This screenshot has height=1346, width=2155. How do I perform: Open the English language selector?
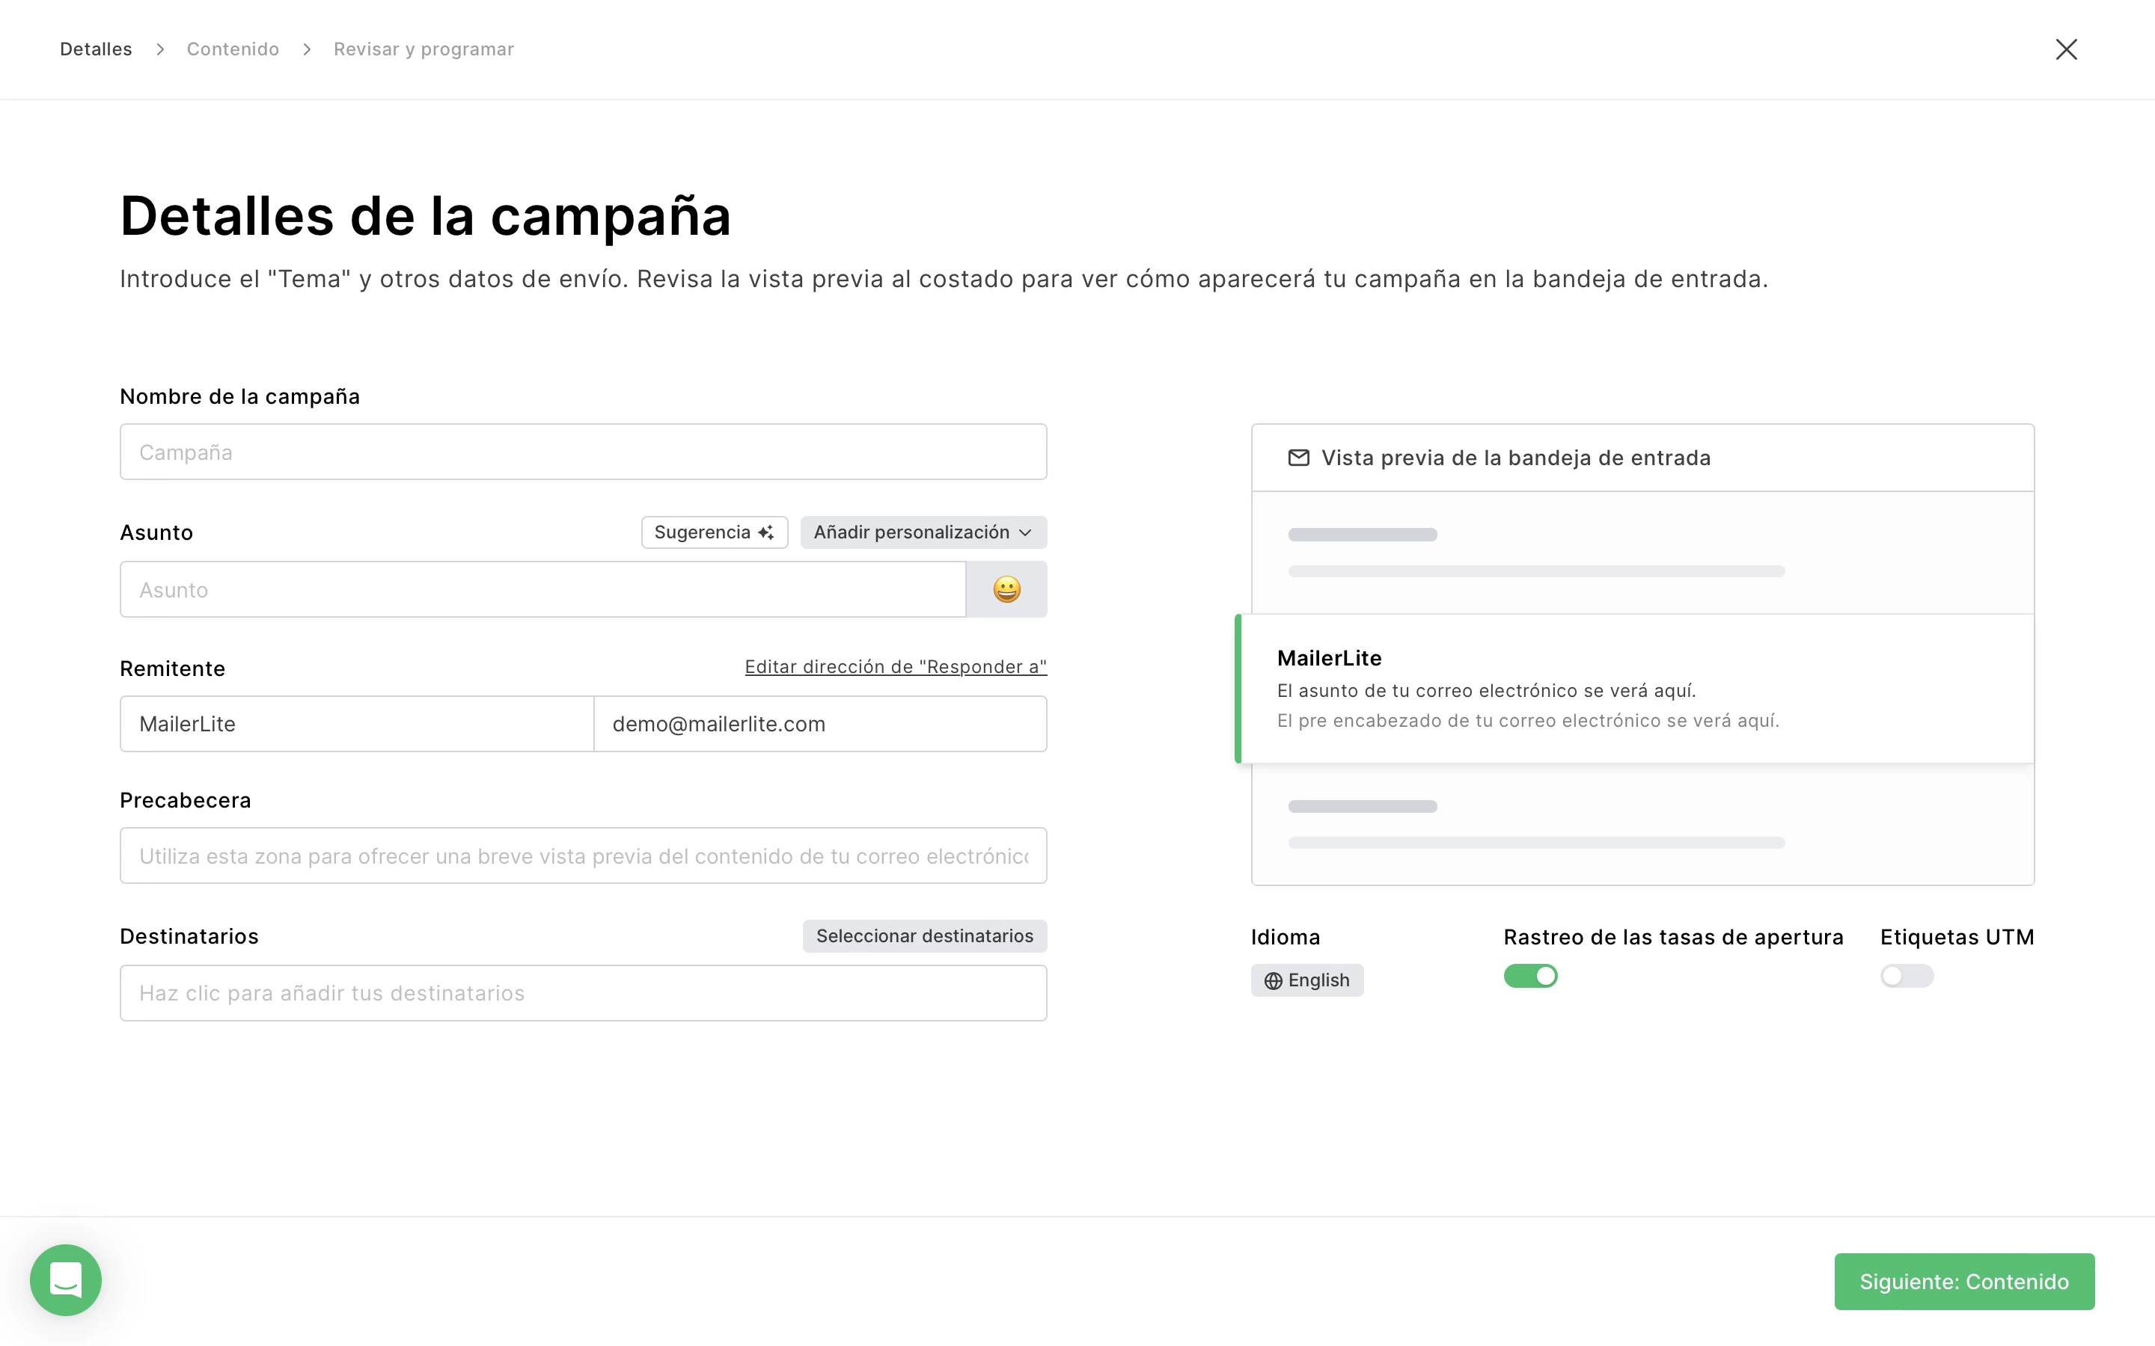(1307, 980)
